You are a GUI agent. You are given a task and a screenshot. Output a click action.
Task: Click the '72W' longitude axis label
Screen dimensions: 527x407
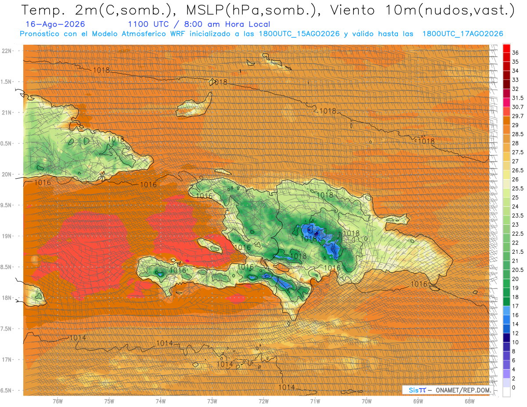[263, 401]
